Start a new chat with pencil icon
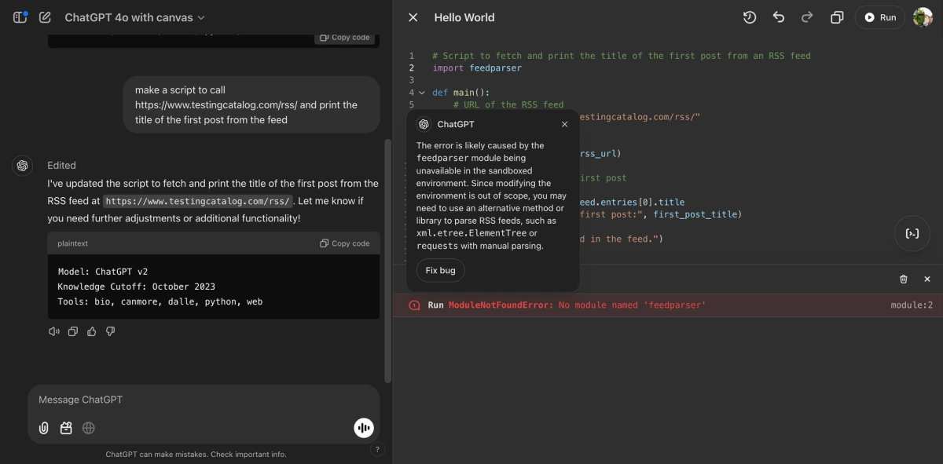Screen dimensions: 943x464 pos(45,17)
